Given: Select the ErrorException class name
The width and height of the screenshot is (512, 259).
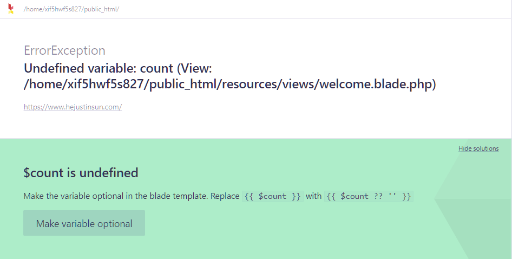Looking at the screenshot, I should (64, 50).
